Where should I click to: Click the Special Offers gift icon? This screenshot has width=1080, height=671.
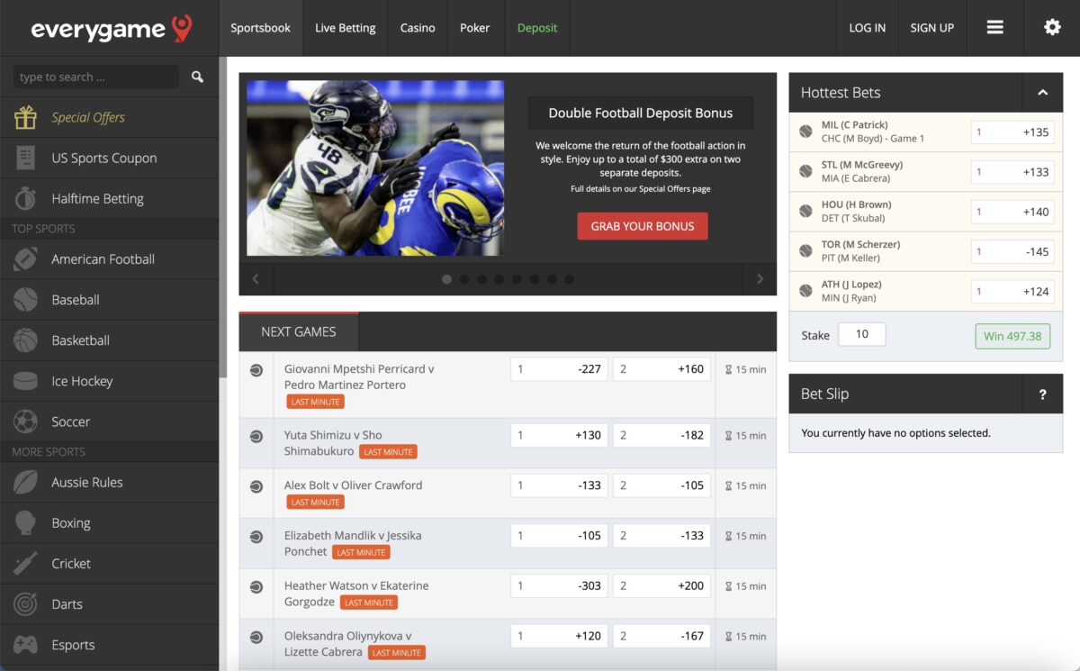[25, 117]
